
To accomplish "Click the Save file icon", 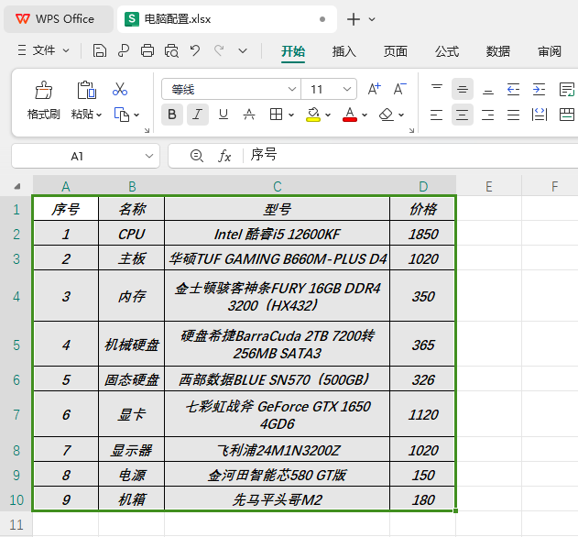I will coord(99,50).
